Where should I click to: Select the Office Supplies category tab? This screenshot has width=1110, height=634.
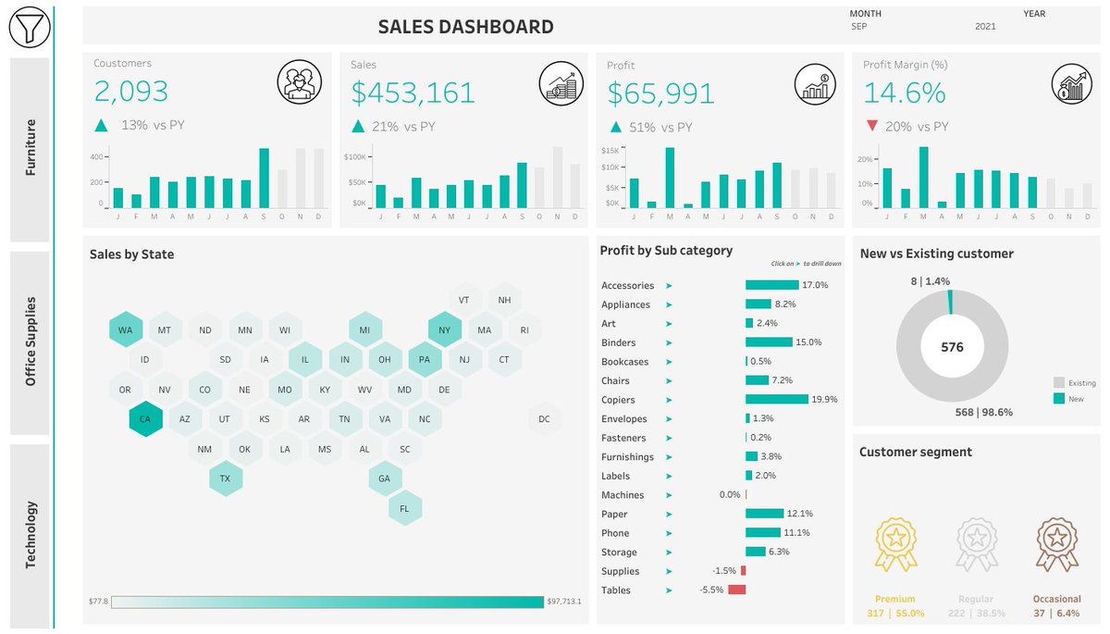click(x=30, y=342)
